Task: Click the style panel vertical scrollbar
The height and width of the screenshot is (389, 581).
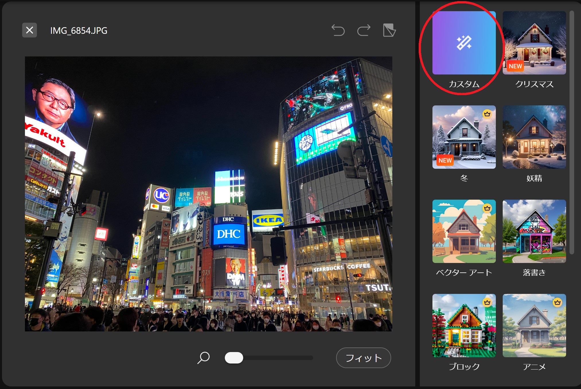Action: (572, 132)
